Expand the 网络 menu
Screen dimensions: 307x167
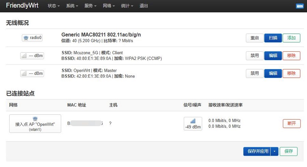[x=109, y=6]
